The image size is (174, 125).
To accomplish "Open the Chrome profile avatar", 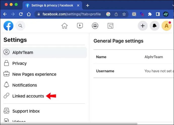I will pos(166,14).
